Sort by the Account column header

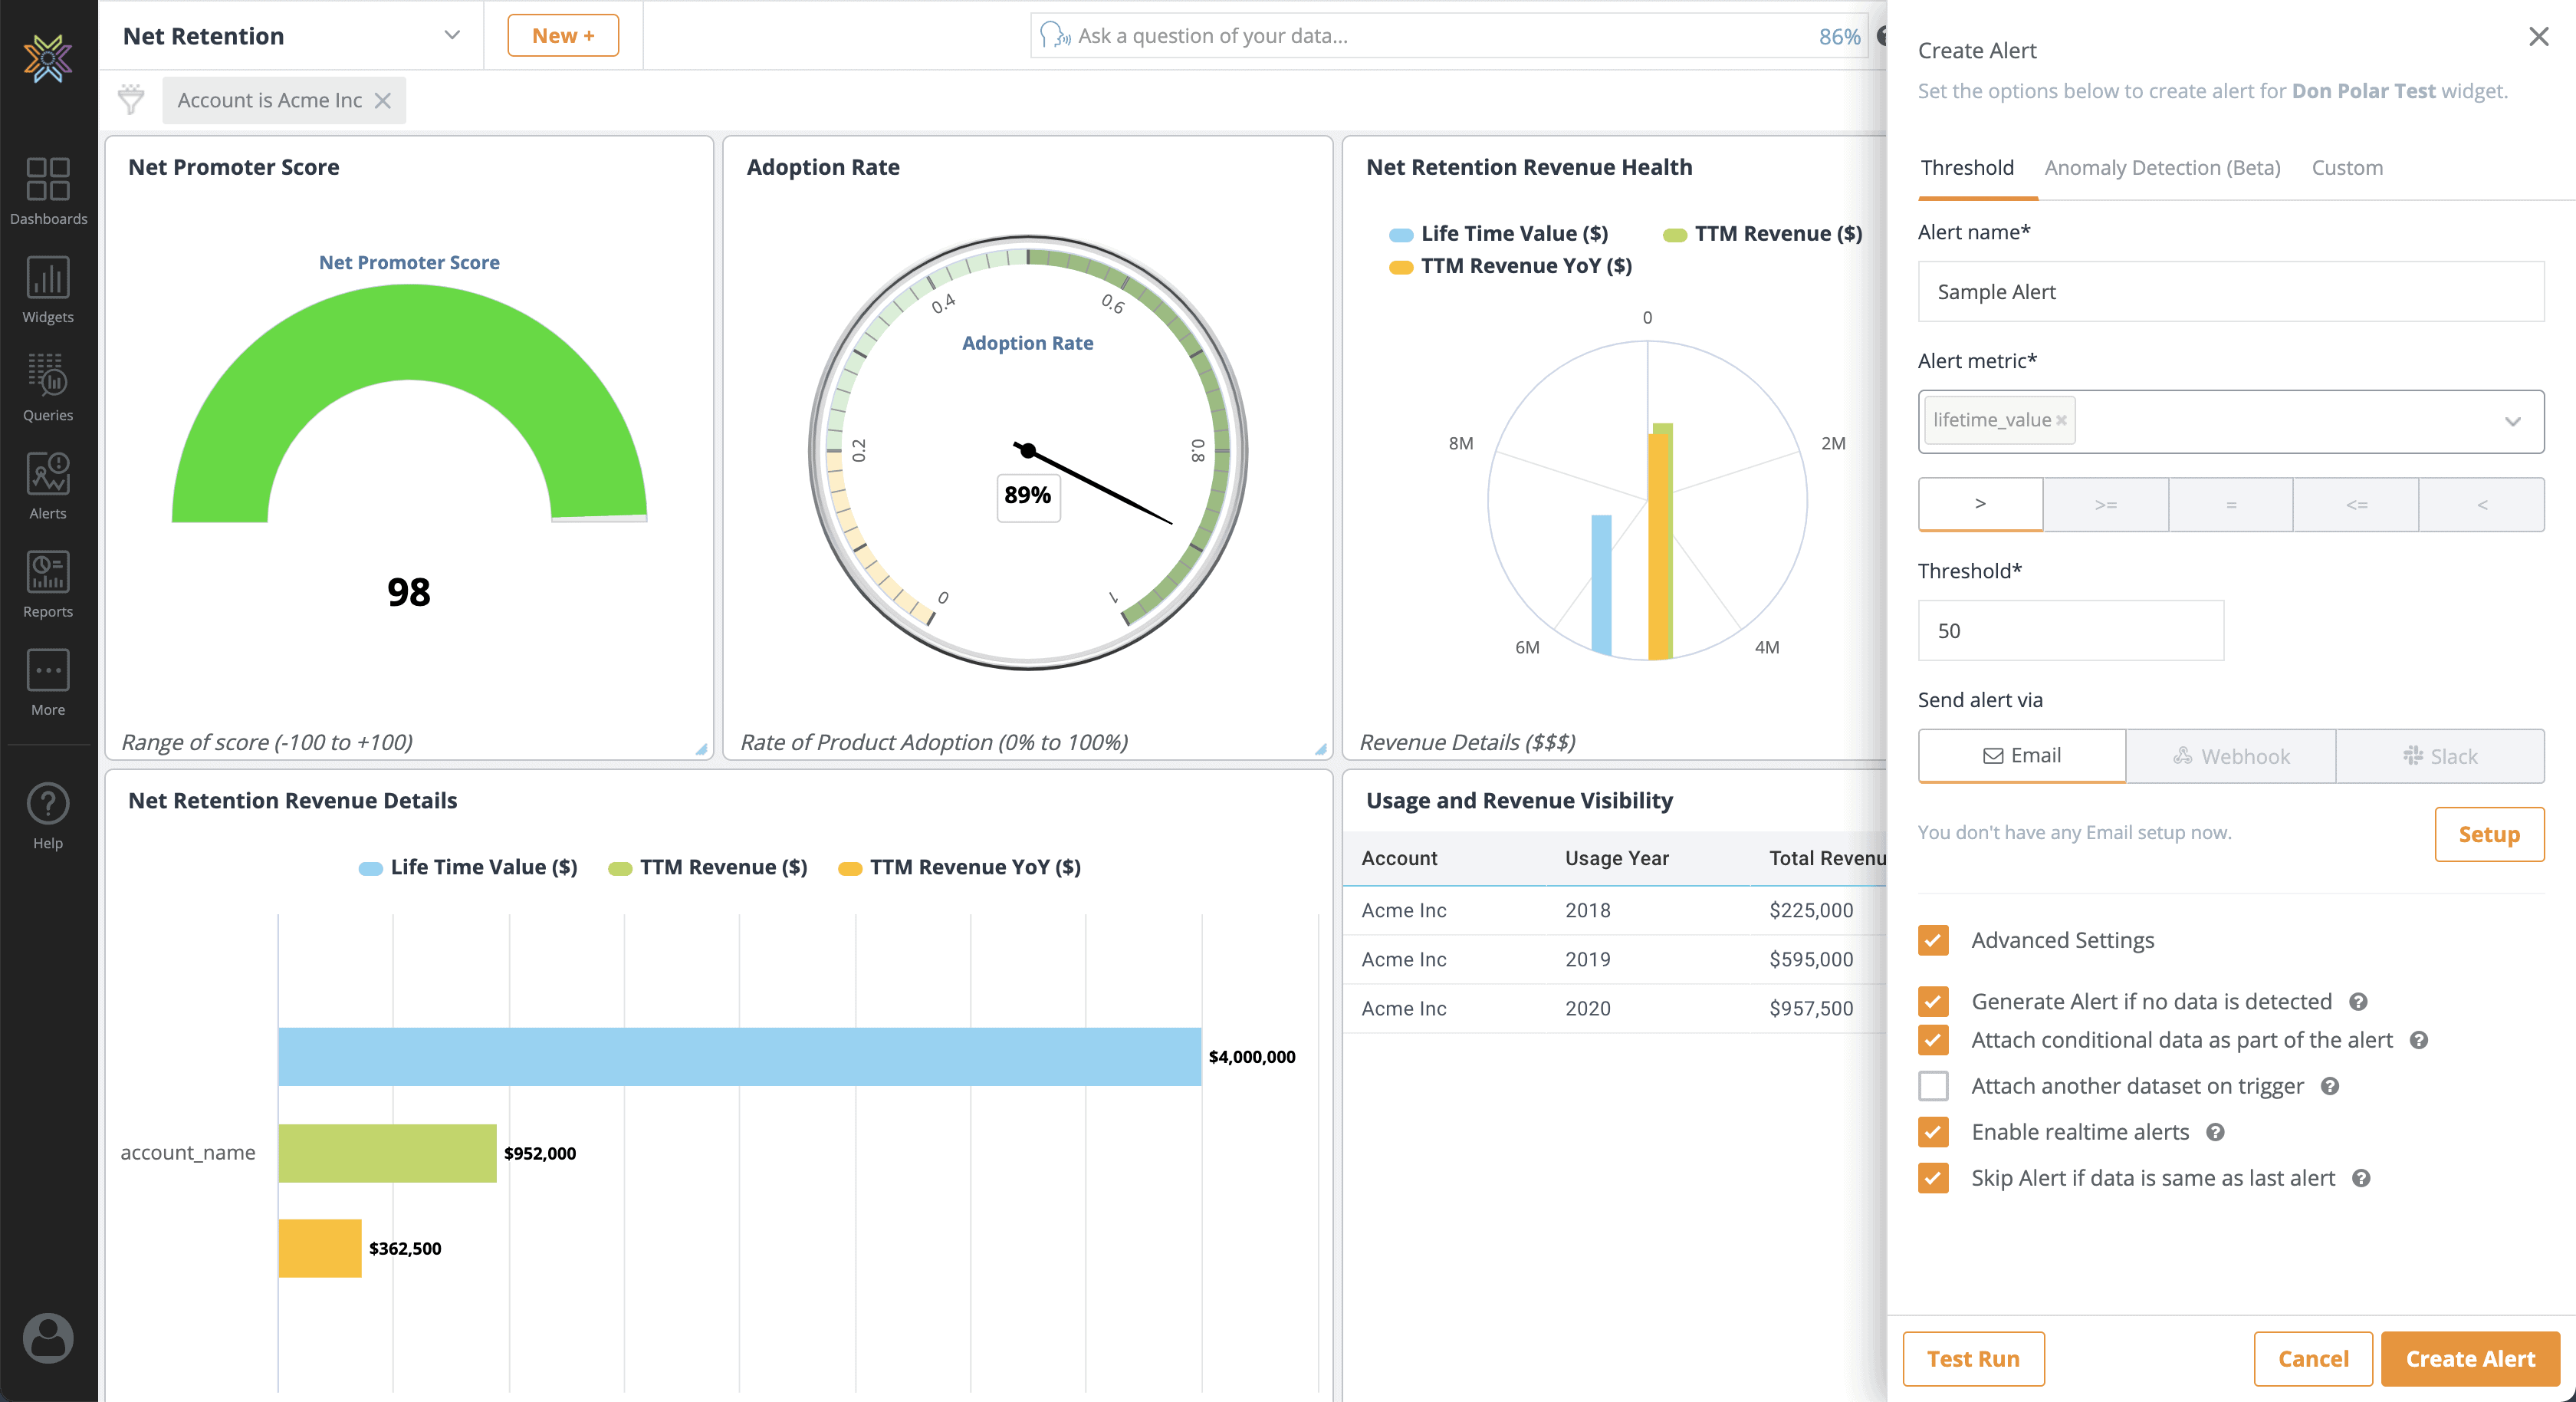[x=1399, y=857]
